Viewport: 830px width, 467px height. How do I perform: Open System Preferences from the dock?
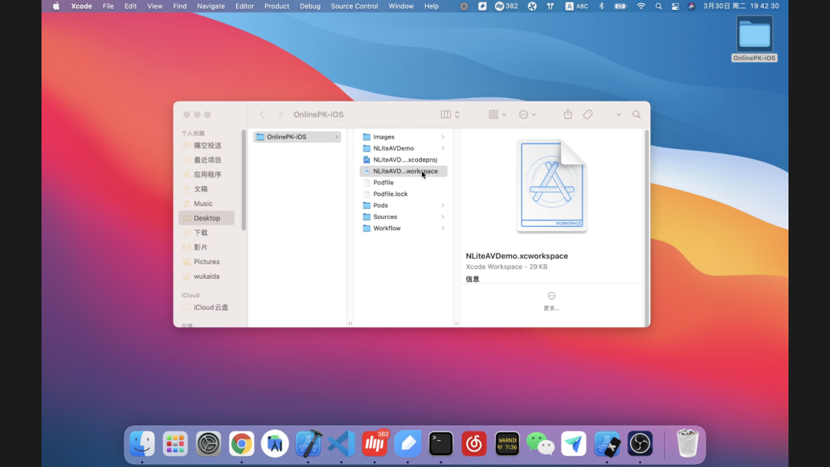(208, 443)
